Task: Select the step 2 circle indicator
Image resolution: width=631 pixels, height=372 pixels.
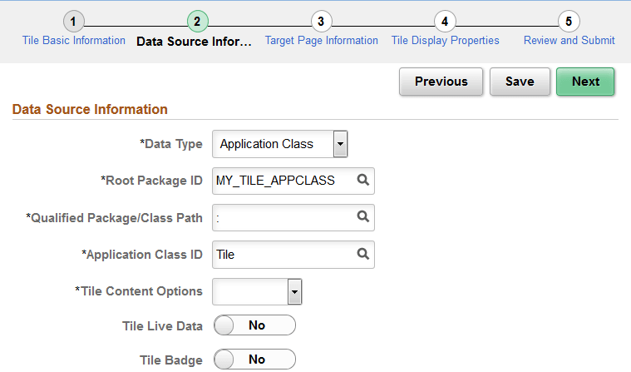Action: 197,21
